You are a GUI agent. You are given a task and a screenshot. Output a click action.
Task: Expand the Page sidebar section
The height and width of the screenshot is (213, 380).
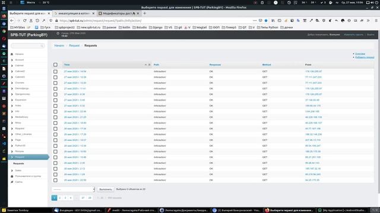tap(12, 140)
